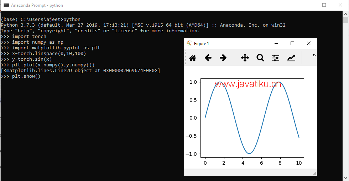Image resolution: width=349 pixels, height=181 pixels.
Task: Open Edit axis and curve parameters icon
Action: pyautogui.click(x=291, y=58)
